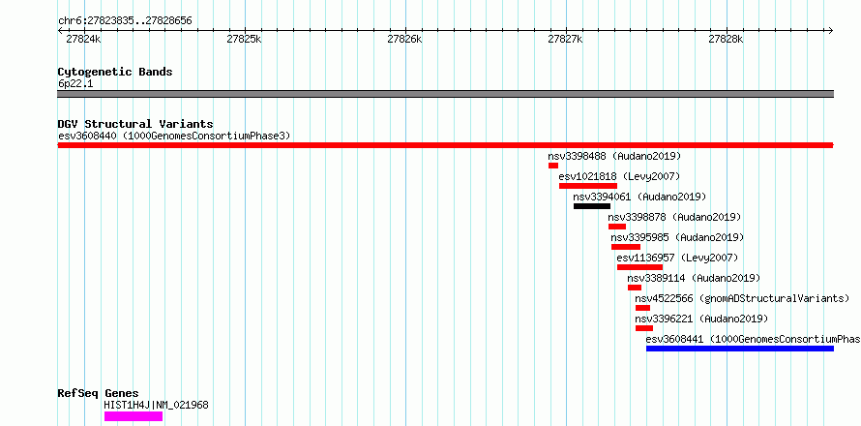Image resolution: width=861 pixels, height=426 pixels.
Task: Click the black nsv3394061 variant bar
Action: click(592, 206)
